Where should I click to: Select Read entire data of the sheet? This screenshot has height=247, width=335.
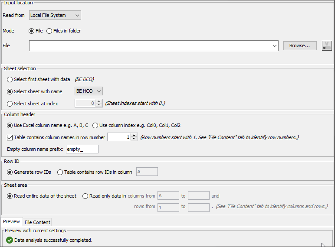(x=10, y=196)
